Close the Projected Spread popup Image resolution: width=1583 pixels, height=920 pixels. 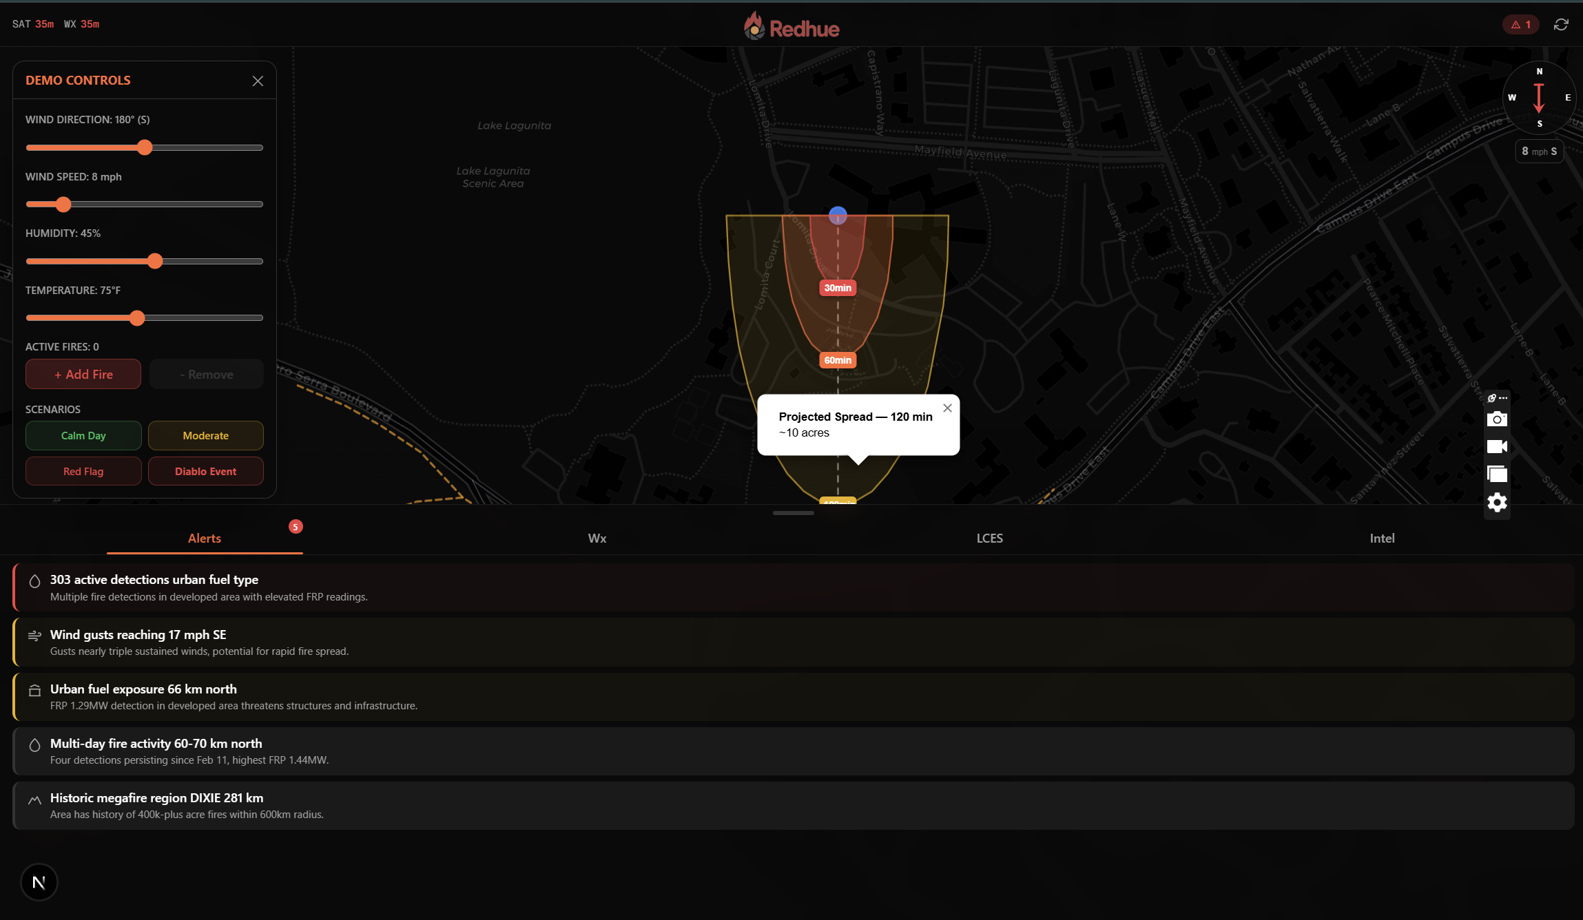[x=947, y=408]
